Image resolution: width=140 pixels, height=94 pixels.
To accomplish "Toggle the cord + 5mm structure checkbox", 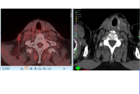I will point(75,22).
